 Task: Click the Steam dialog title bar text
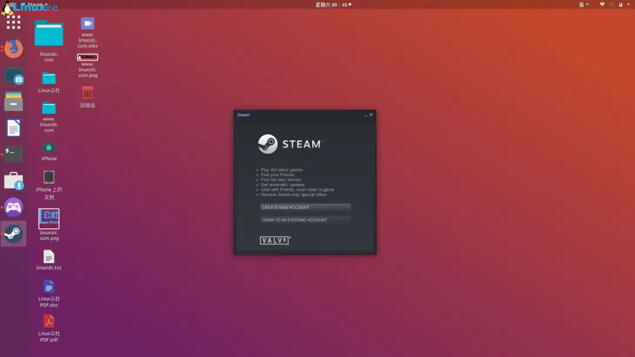(243, 115)
